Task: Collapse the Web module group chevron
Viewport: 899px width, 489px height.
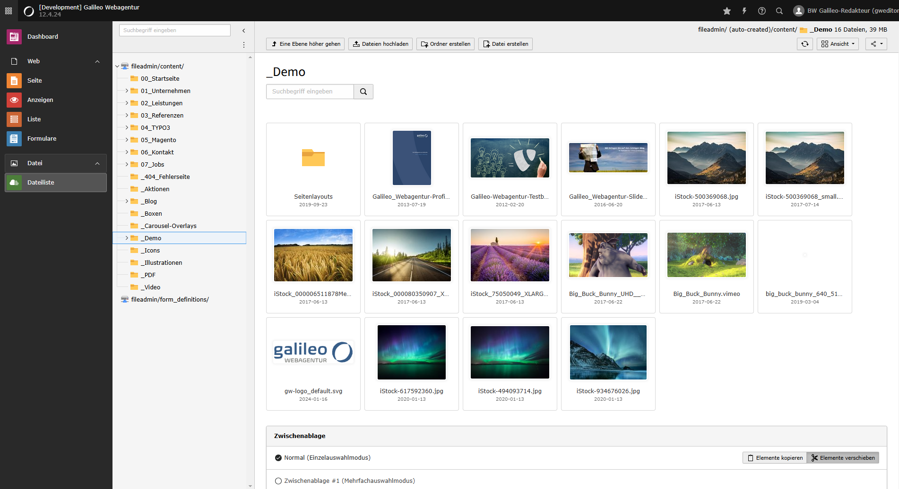Action: (x=97, y=61)
